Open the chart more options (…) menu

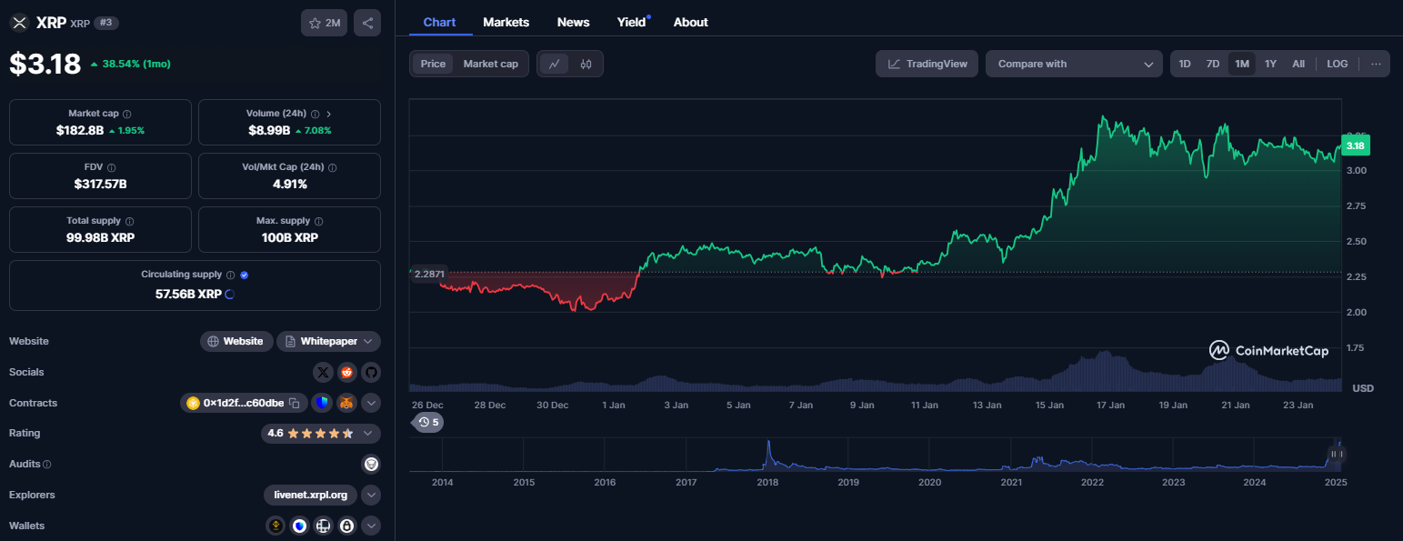[1376, 64]
